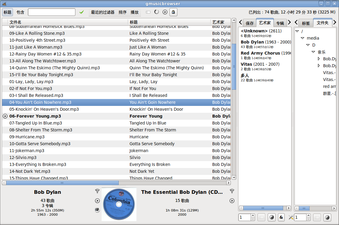This screenshot has height=225, width=339.
Task: Click play icon beside Bob Dylan 43 歌曲
Action: 97,201
